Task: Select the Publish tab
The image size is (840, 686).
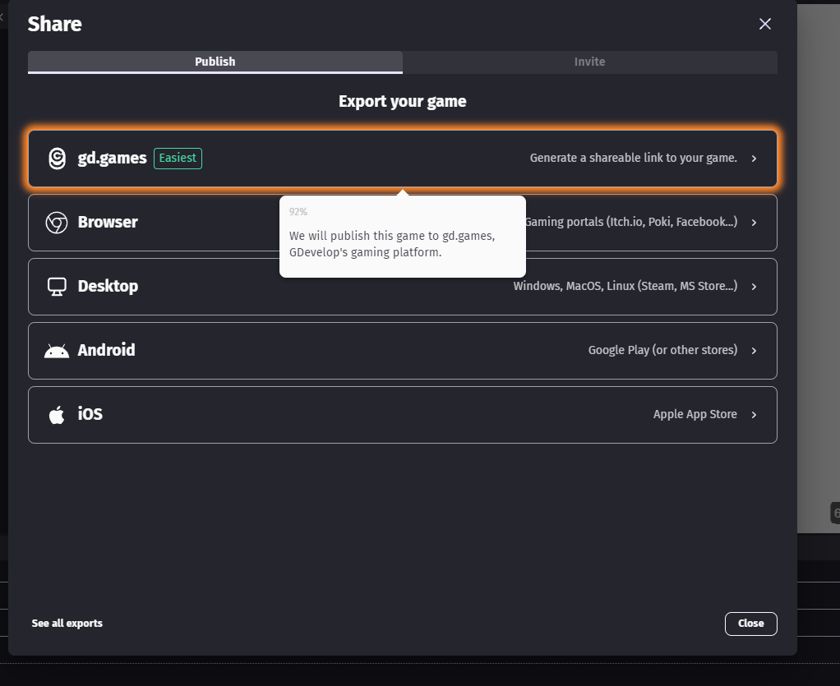Action: click(x=215, y=62)
